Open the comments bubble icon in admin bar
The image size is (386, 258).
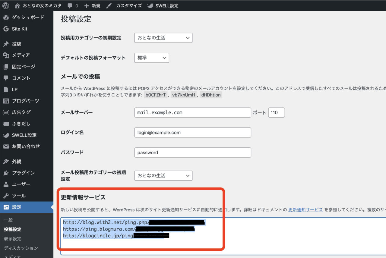[x=70, y=6]
